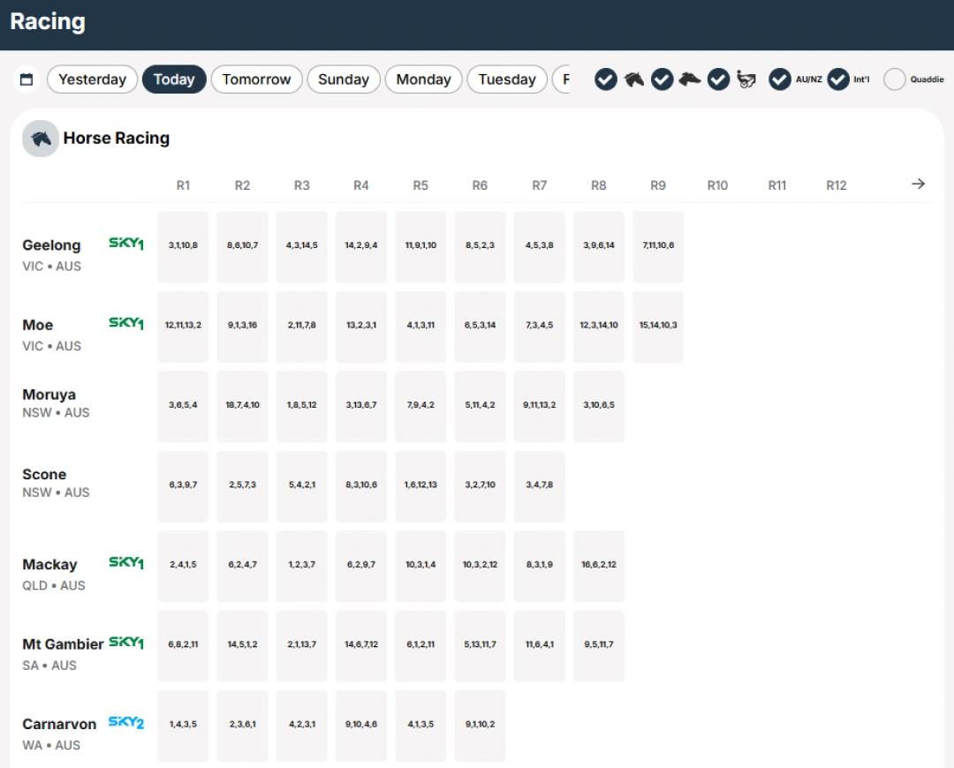Screen dimensions: 954x768
Task: Open Moruya race 2 result 18,7,4,10
Action: point(243,406)
